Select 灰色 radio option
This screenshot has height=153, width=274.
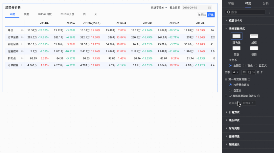point(244,65)
